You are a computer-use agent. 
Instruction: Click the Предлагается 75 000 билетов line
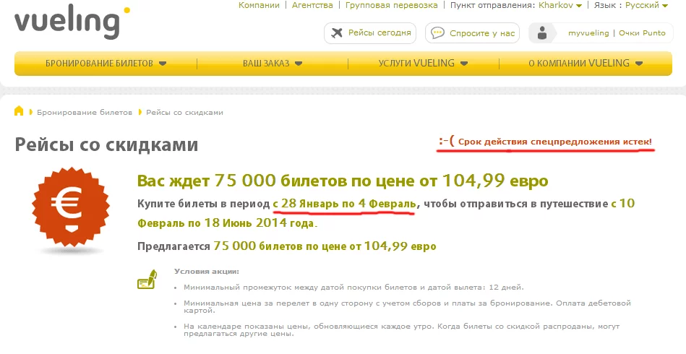click(x=286, y=246)
